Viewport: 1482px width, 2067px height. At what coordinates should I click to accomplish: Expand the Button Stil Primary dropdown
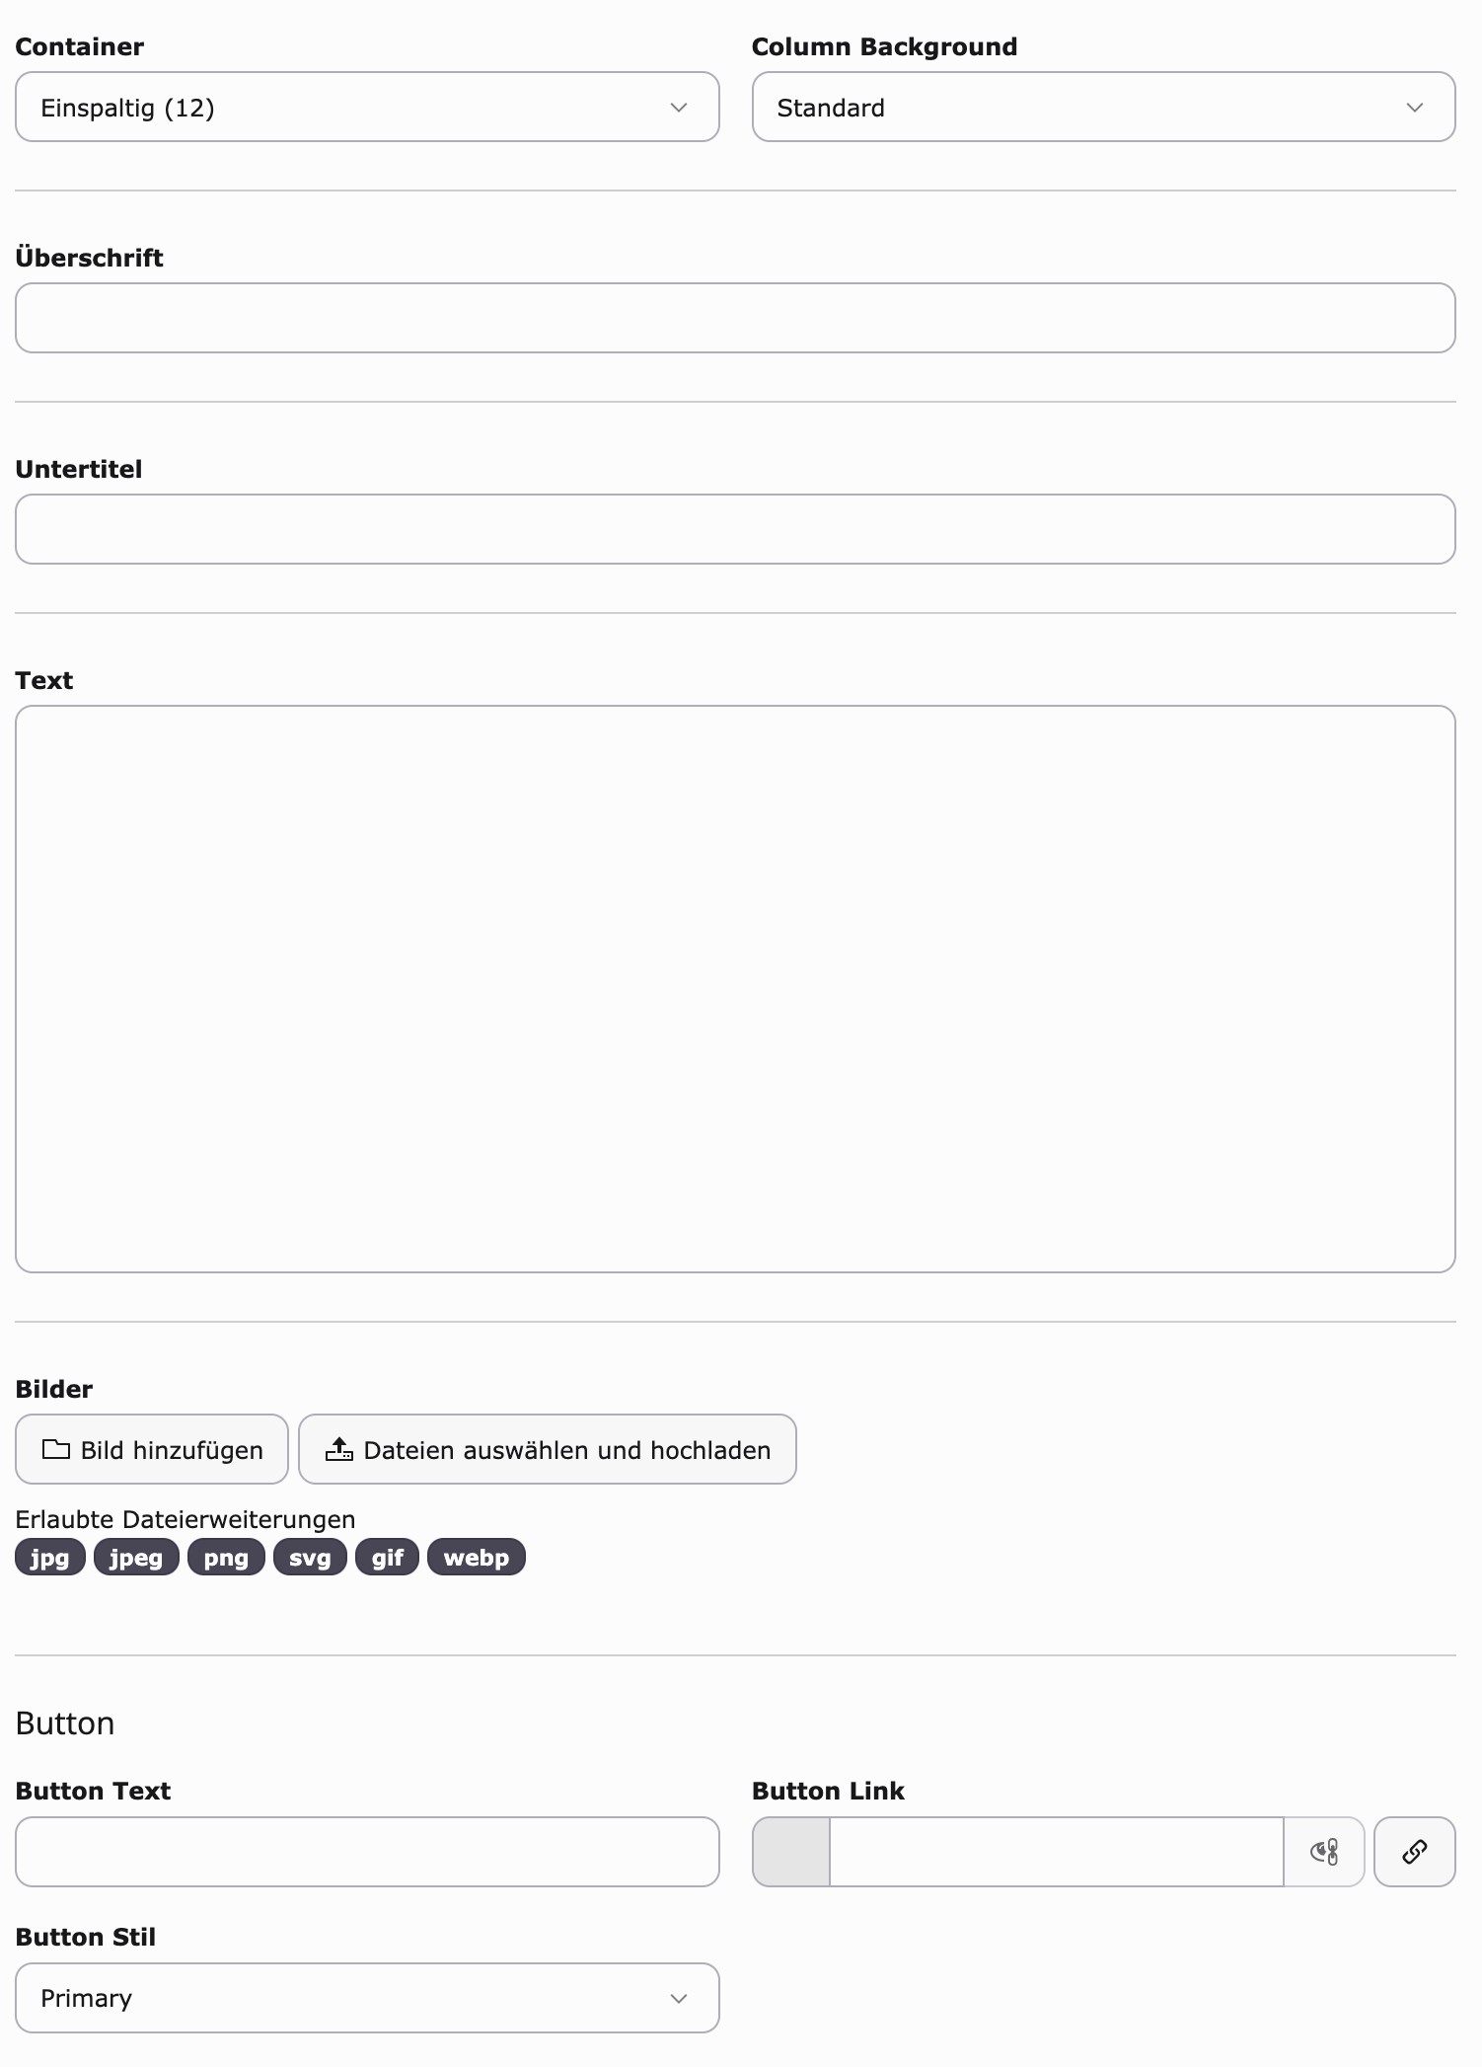pos(367,1998)
